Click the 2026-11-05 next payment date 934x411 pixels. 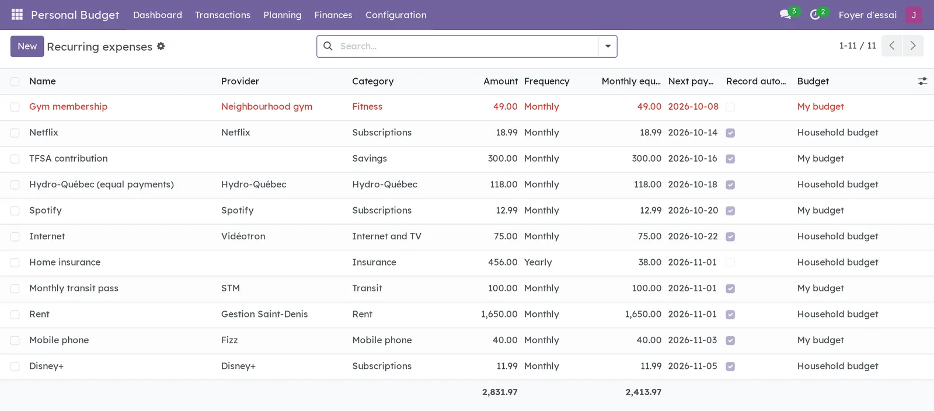click(693, 366)
